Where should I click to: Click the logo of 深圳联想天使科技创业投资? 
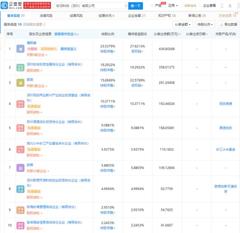(20, 189)
